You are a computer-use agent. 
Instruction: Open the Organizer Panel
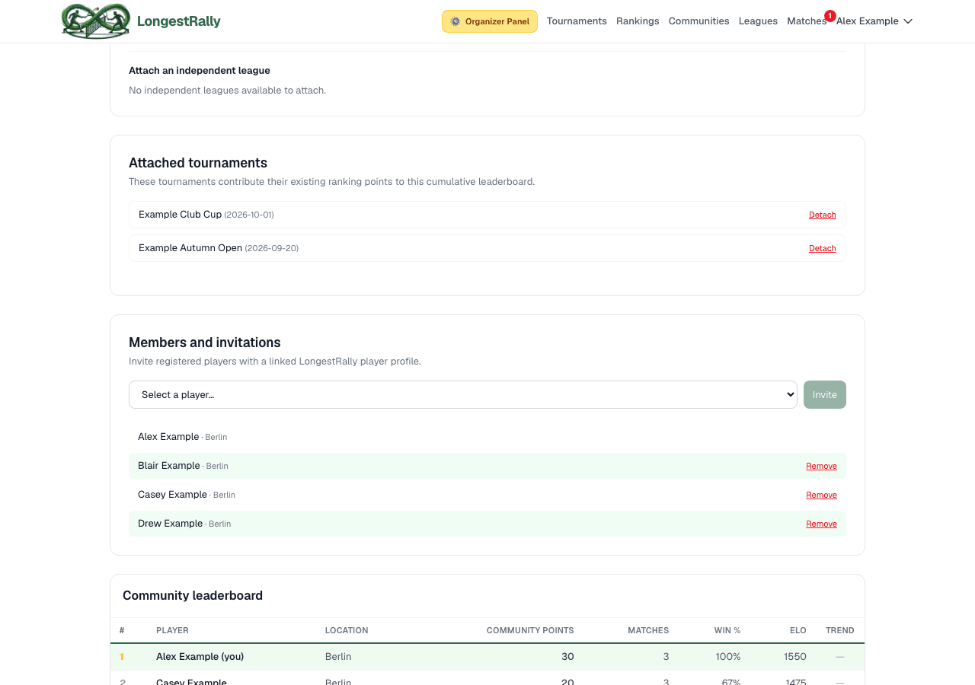point(490,21)
